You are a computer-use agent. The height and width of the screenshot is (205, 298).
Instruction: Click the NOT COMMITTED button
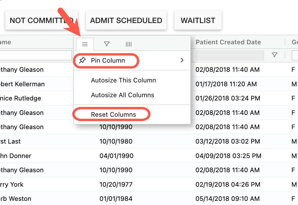pos(41,20)
